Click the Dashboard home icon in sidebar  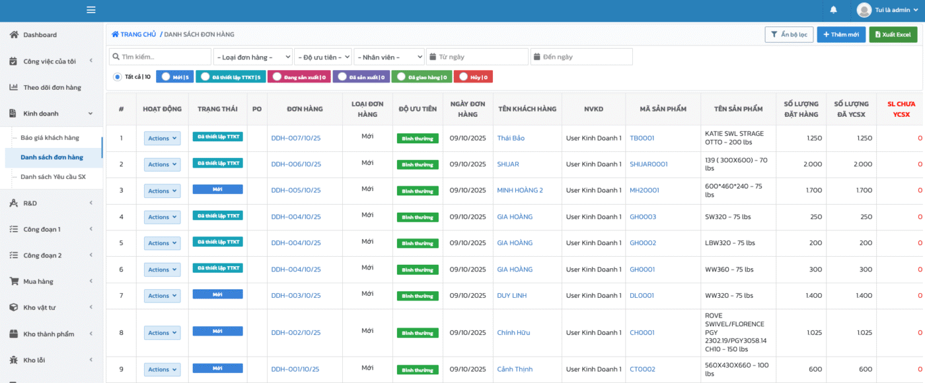[x=14, y=34]
